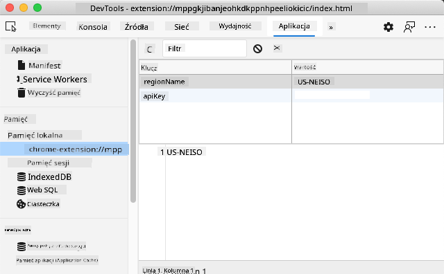Focus the Filtr input field
The image size is (444, 274).
205,48
